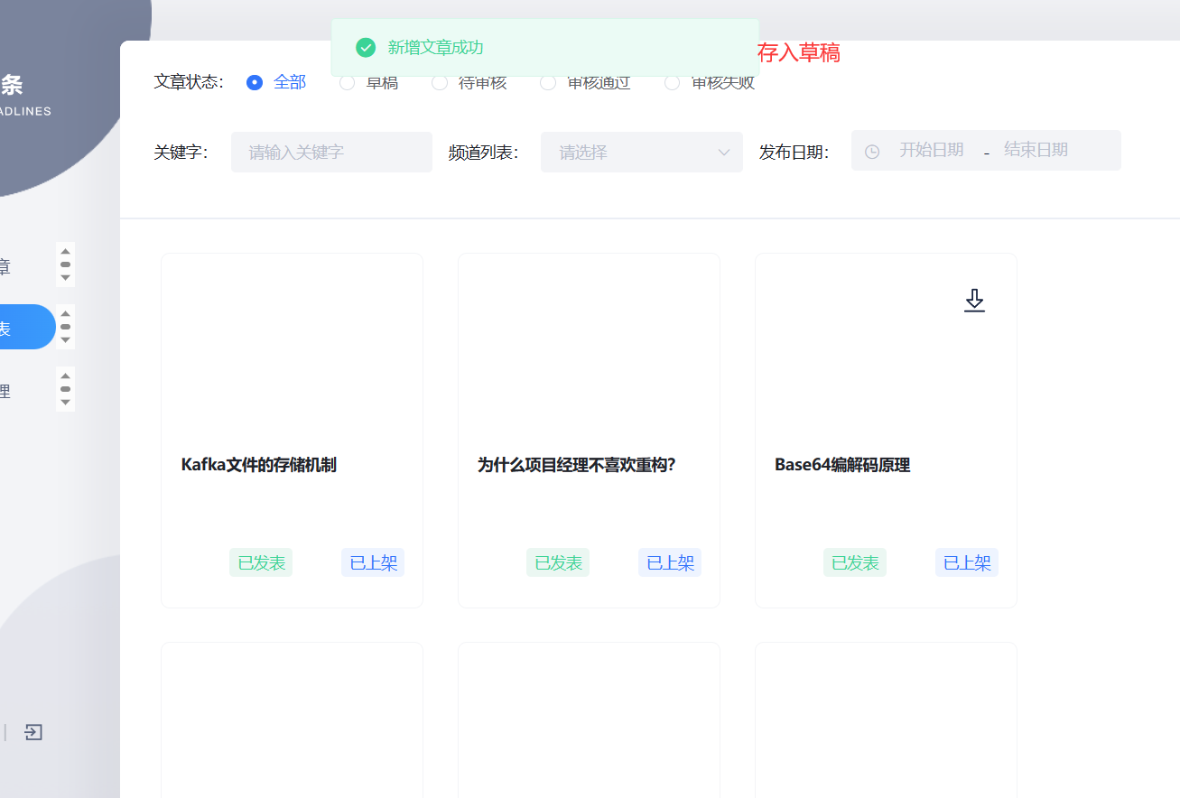Viewport: 1180px width, 798px height.
Task: Click the down arrow beside the 章 sidebar item
Action: [65, 277]
